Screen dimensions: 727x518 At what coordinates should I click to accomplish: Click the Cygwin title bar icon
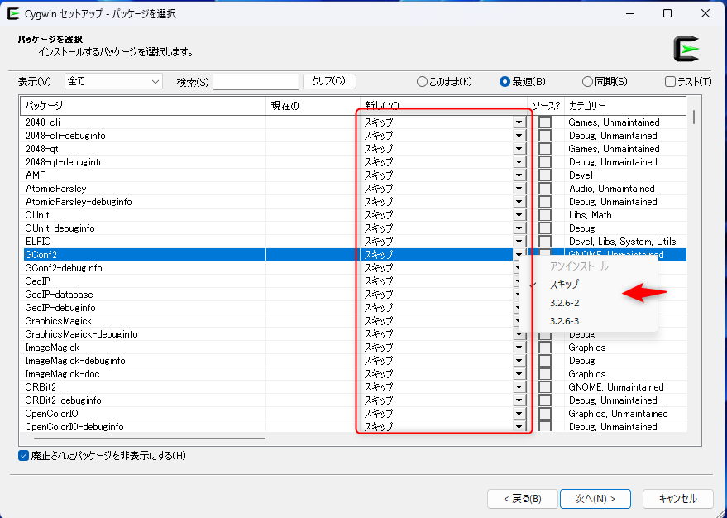13,13
